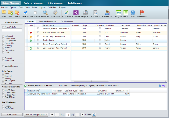Enable the Individual return type filter
169x118 pixels.
tap(3, 36)
